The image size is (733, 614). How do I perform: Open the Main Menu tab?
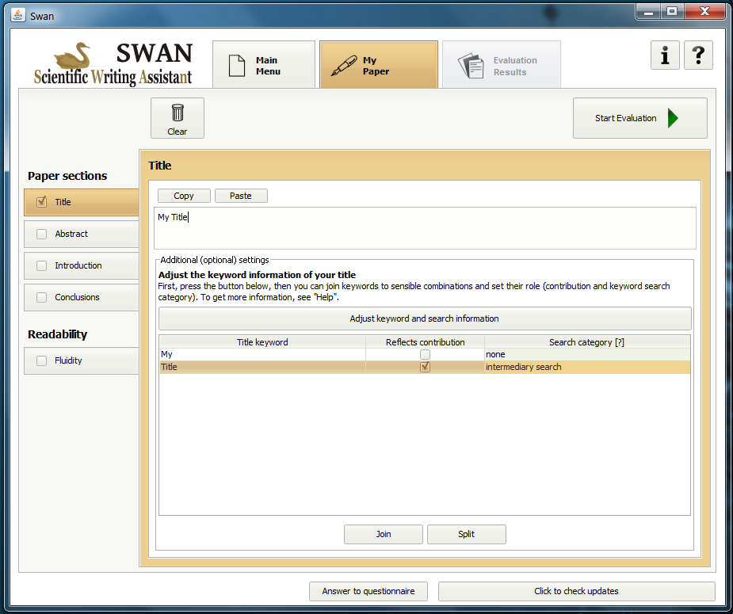(x=264, y=65)
